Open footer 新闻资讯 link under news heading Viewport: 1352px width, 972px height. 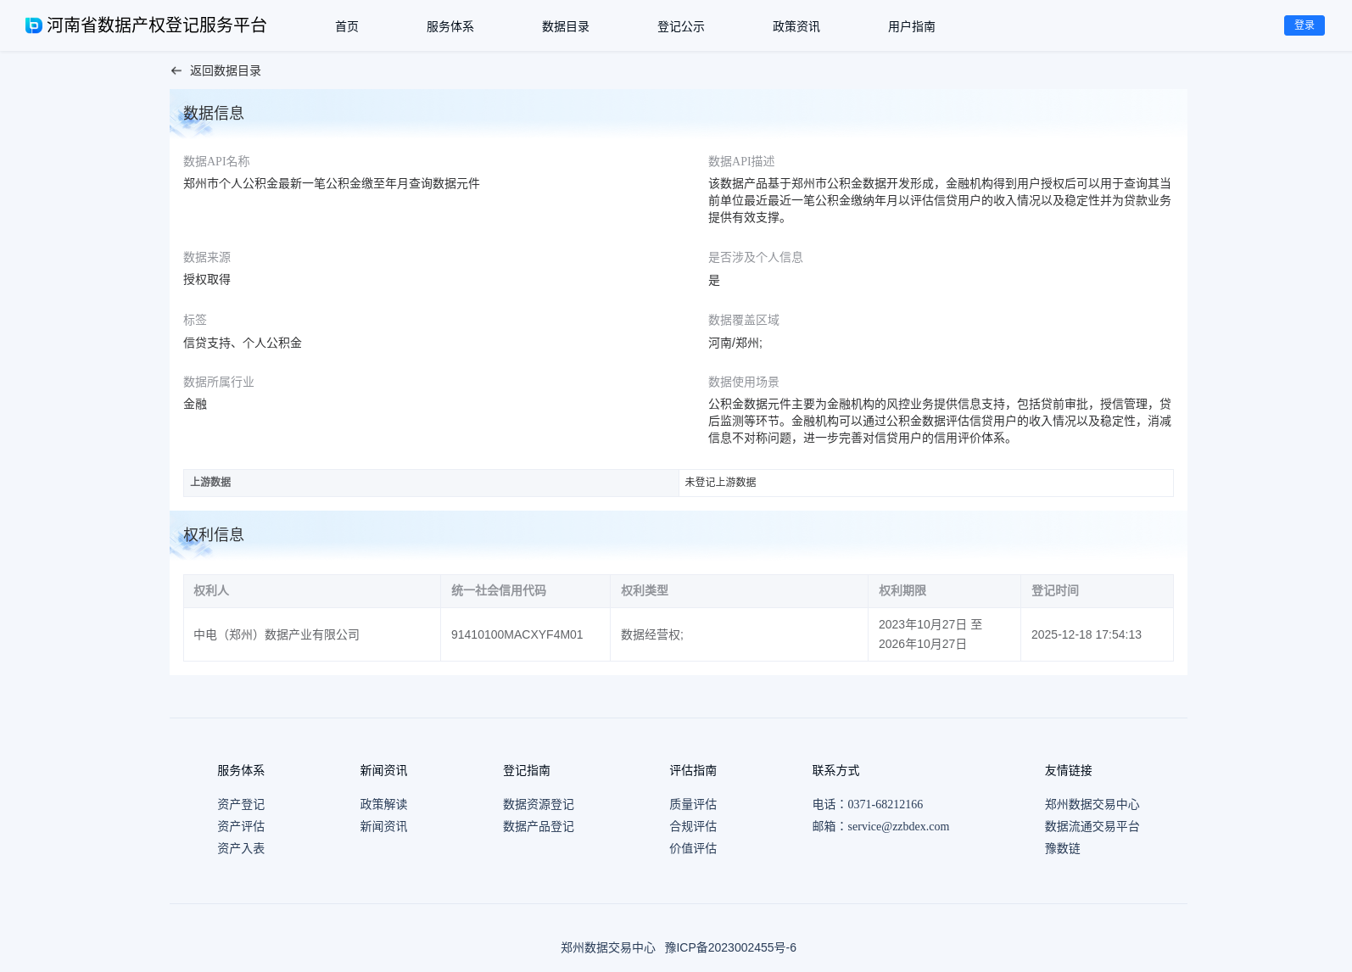click(383, 826)
